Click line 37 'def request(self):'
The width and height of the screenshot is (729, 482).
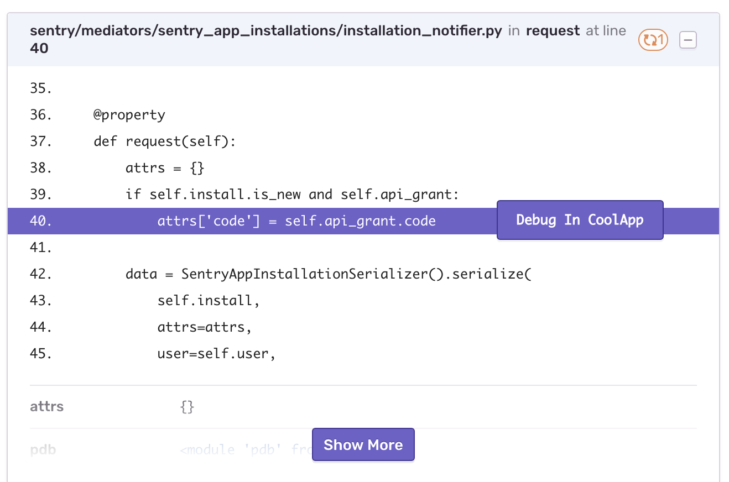(x=165, y=142)
